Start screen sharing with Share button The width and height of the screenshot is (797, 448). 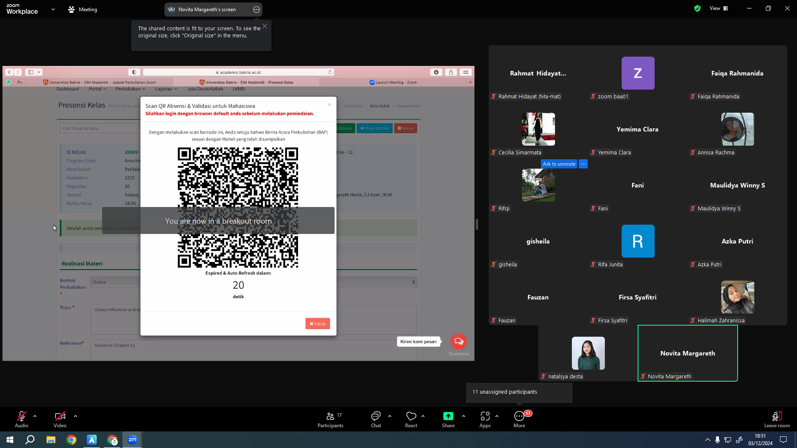448,419
